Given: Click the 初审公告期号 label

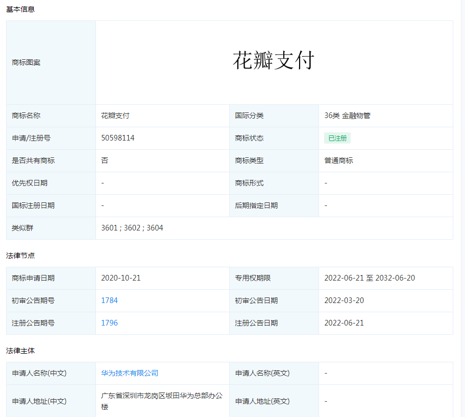Looking at the screenshot, I should pyautogui.click(x=33, y=300).
